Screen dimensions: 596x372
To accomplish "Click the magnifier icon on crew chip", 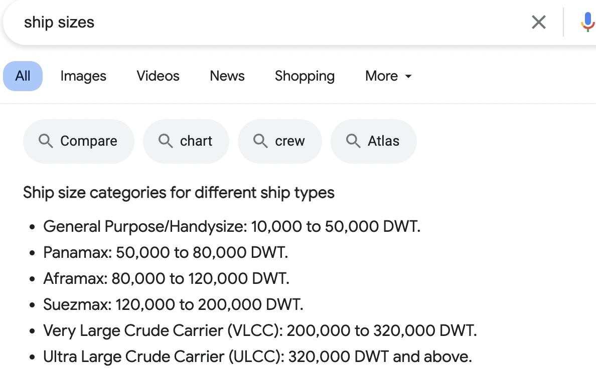I will tap(260, 141).
